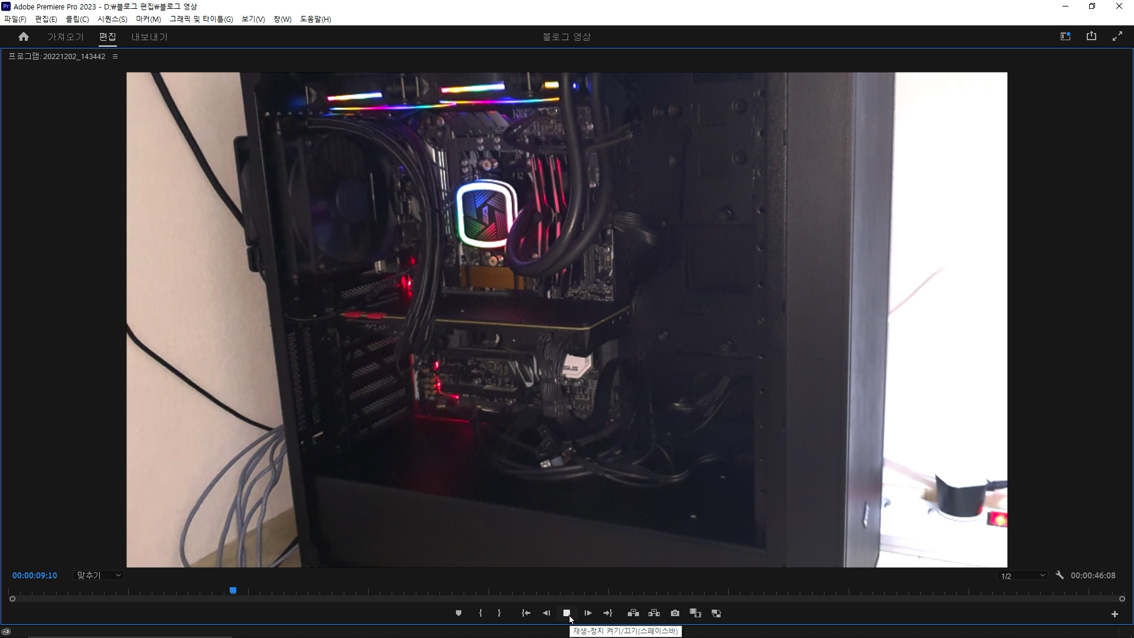Stop playback with the stop button
1134x638 pixels.
coord(566,613)
